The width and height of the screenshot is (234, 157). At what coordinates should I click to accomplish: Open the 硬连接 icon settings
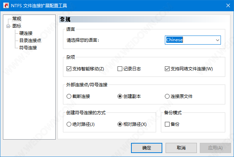click(26, 33)
